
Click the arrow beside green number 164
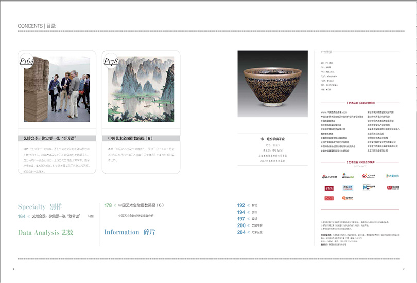pyautogui.click(x=29, y=216)
